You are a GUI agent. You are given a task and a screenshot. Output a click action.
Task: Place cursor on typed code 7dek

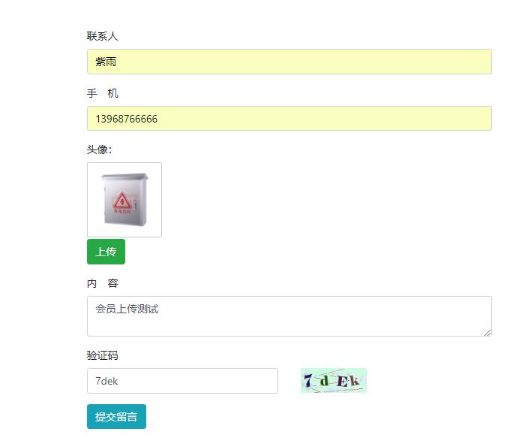(106, 381)
